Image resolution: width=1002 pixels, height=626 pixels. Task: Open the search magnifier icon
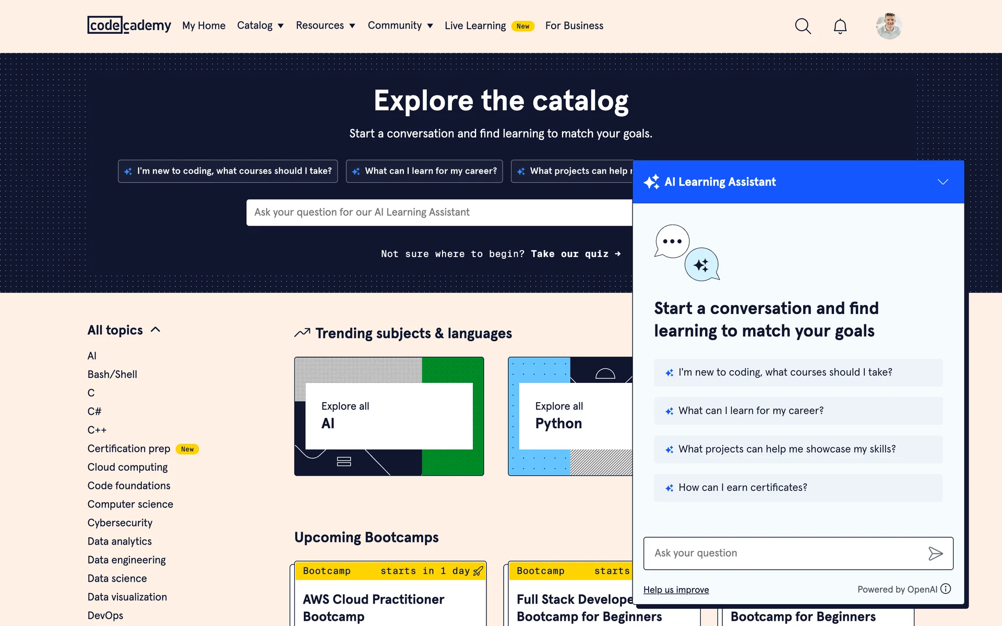803,26
